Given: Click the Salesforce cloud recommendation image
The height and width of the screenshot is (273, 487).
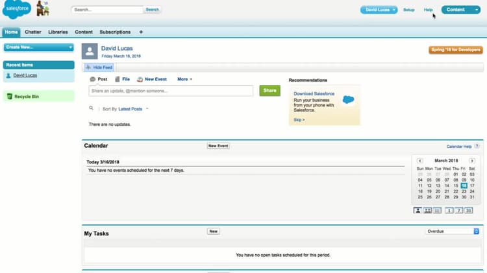Looking at the screenshot, I should tap(348, 100).
